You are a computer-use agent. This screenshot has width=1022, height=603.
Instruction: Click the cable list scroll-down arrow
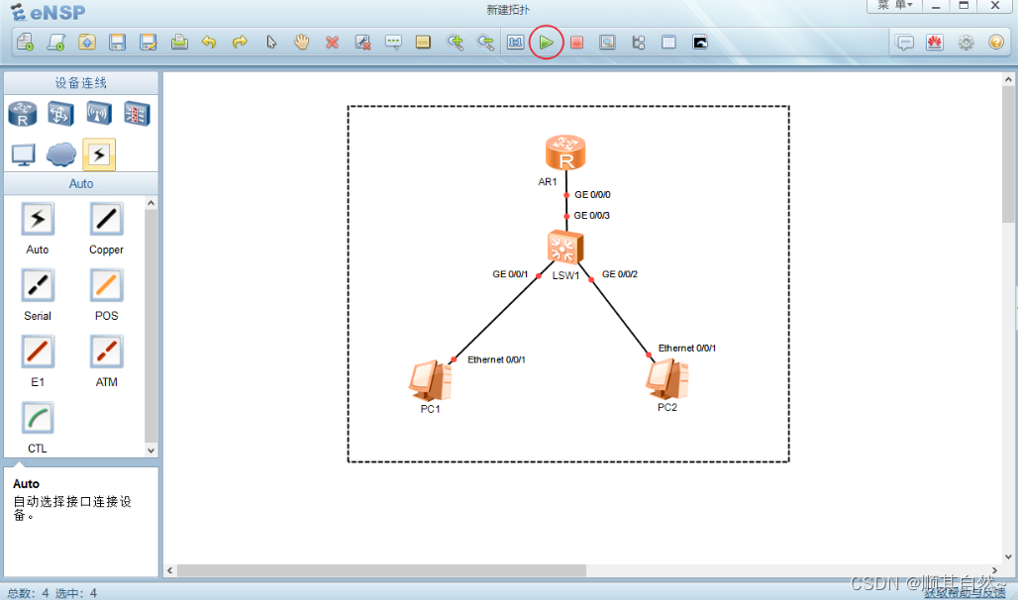(152, 450)
